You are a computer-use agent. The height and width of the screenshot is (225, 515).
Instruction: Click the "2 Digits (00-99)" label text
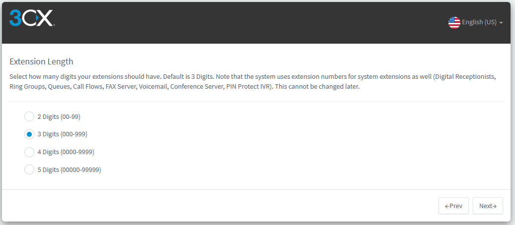pos(59,117)
